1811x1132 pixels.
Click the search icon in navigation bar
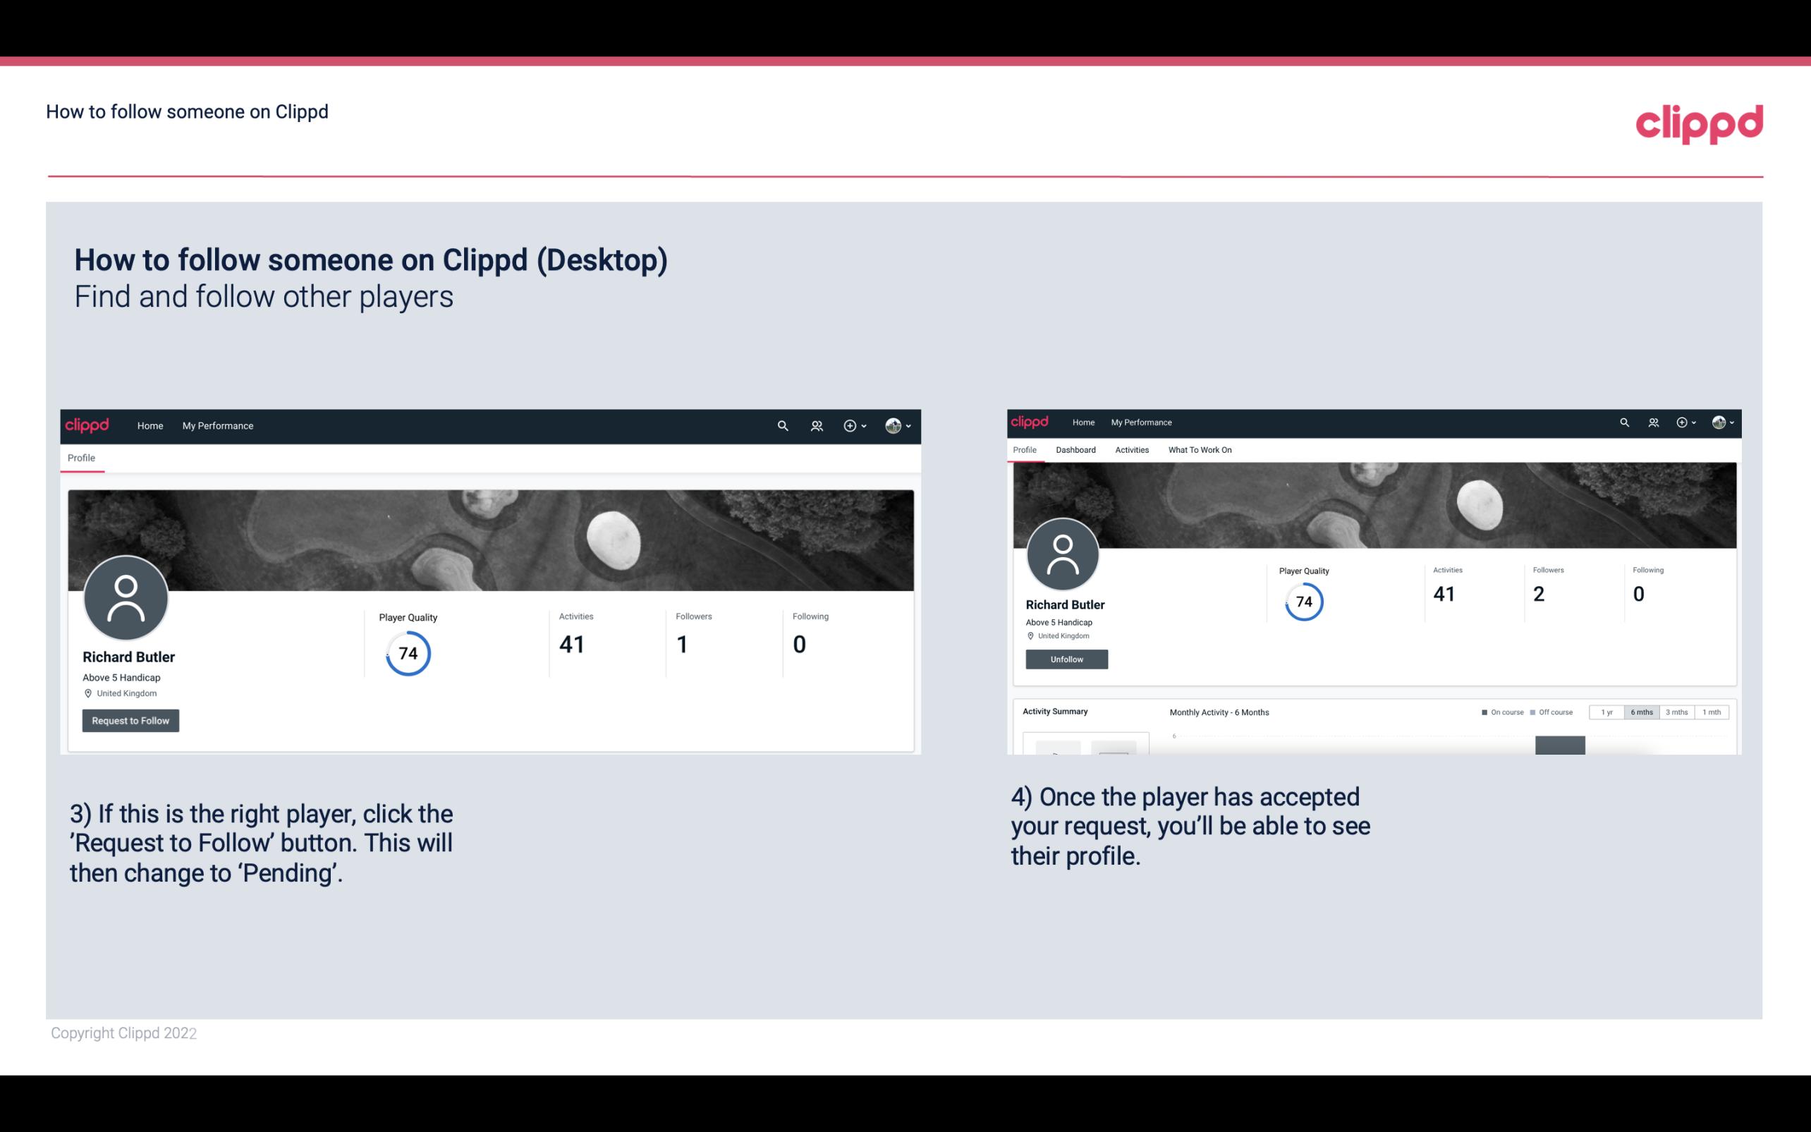782,425
